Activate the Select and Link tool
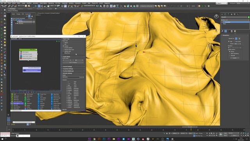Image resolution: width=250 pixels, height=141 pixels. click(x=9, y=6)
